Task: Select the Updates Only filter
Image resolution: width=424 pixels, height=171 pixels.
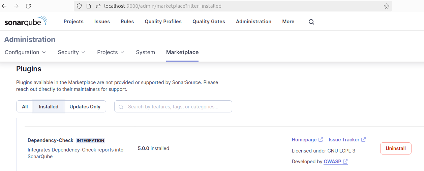Action: coord(85,107)
